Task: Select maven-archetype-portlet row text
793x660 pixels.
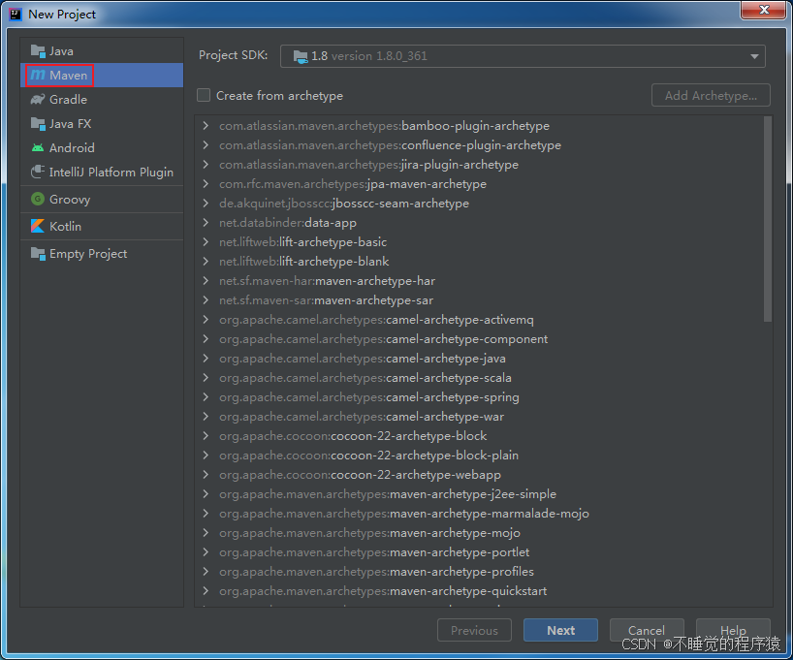Action: point(374,552)
